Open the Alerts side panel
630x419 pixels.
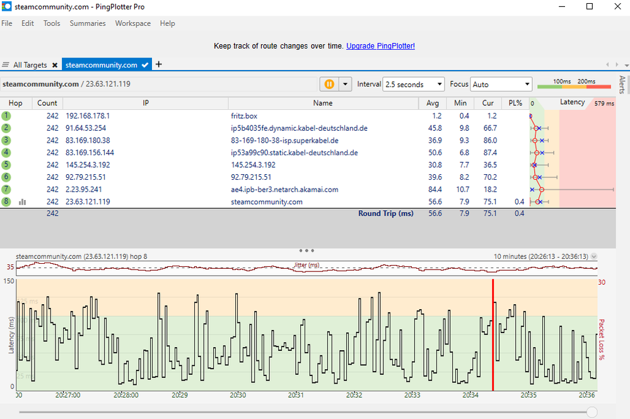click(x=622, y=85)
